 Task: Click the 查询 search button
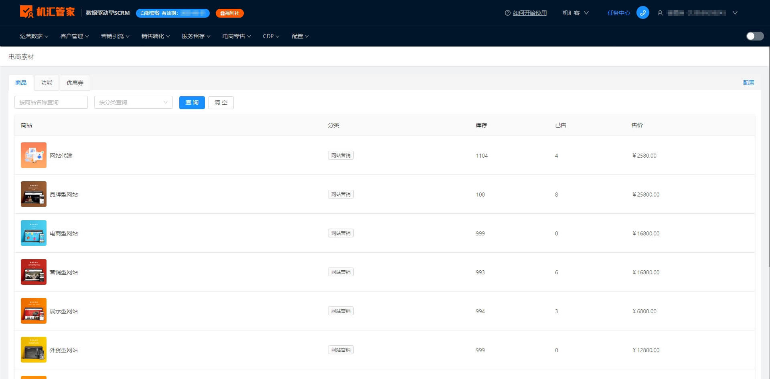click(192, 103)
